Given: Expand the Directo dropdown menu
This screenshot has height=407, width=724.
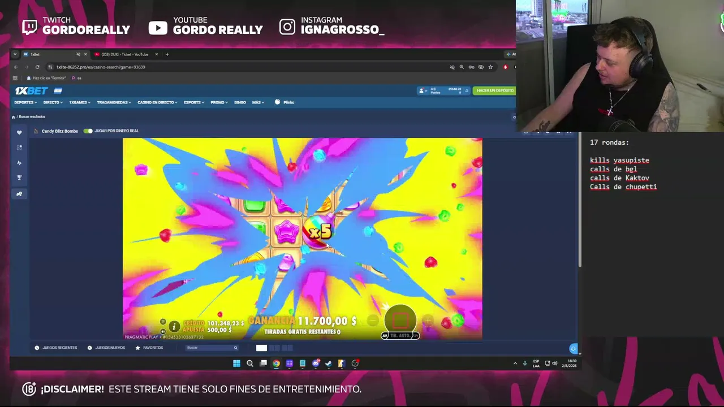Looking at the screenshot, I should pos(53,102).
